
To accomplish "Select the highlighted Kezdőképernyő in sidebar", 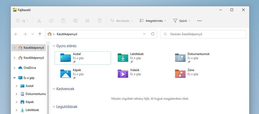I will (29, 48).
